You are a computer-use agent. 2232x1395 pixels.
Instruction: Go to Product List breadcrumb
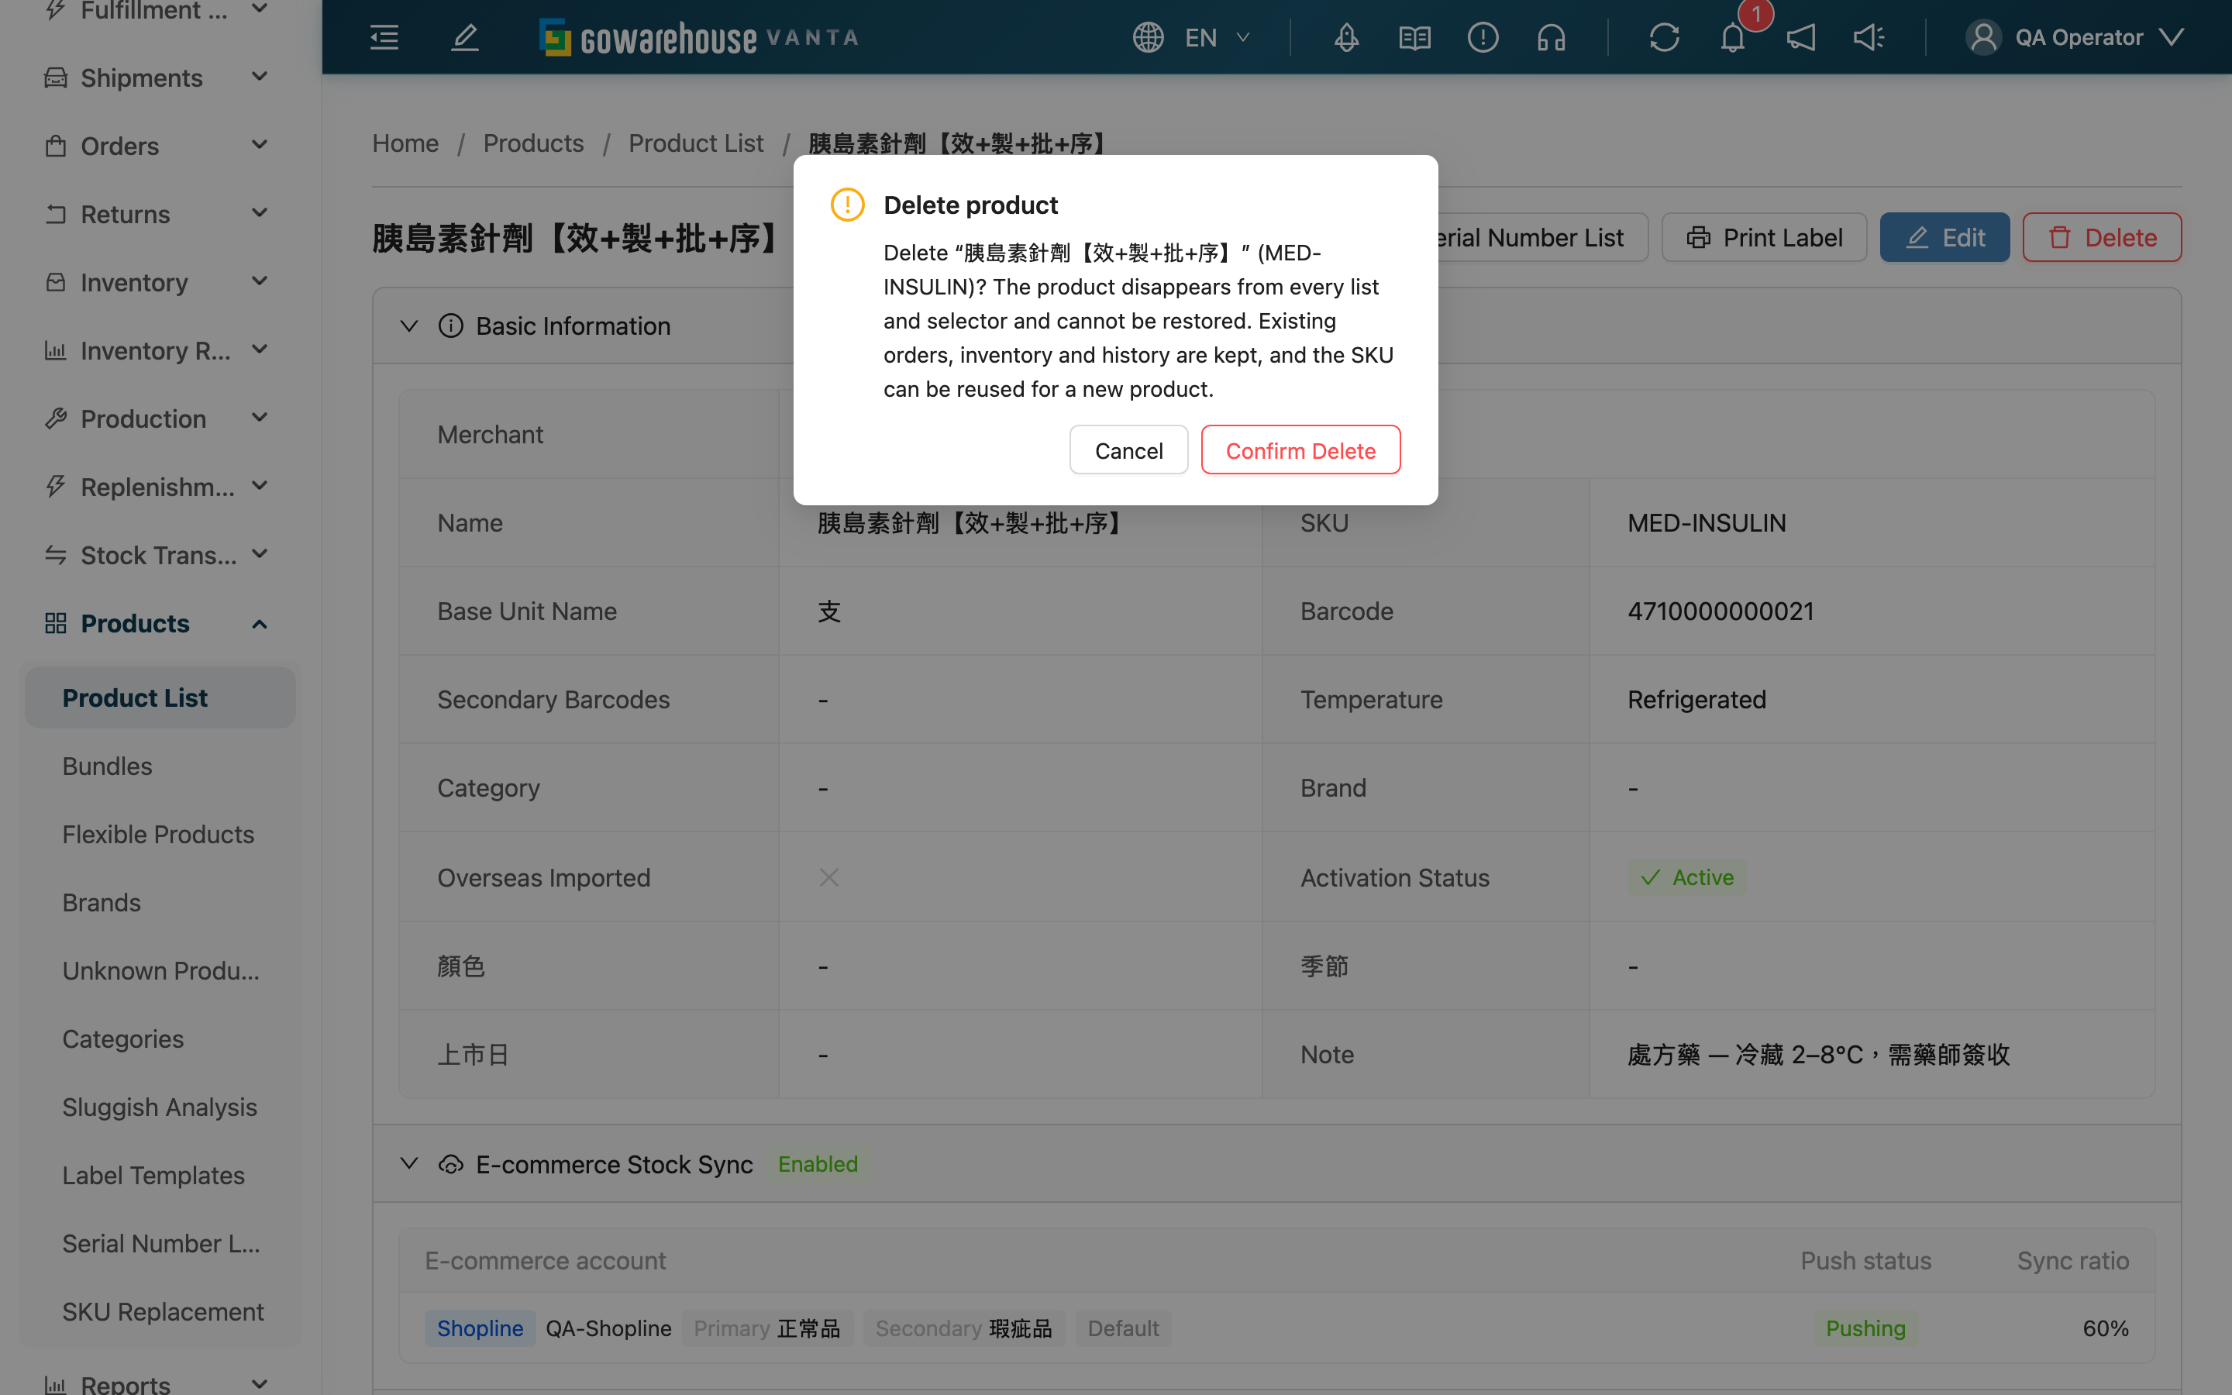click(697, 143)
